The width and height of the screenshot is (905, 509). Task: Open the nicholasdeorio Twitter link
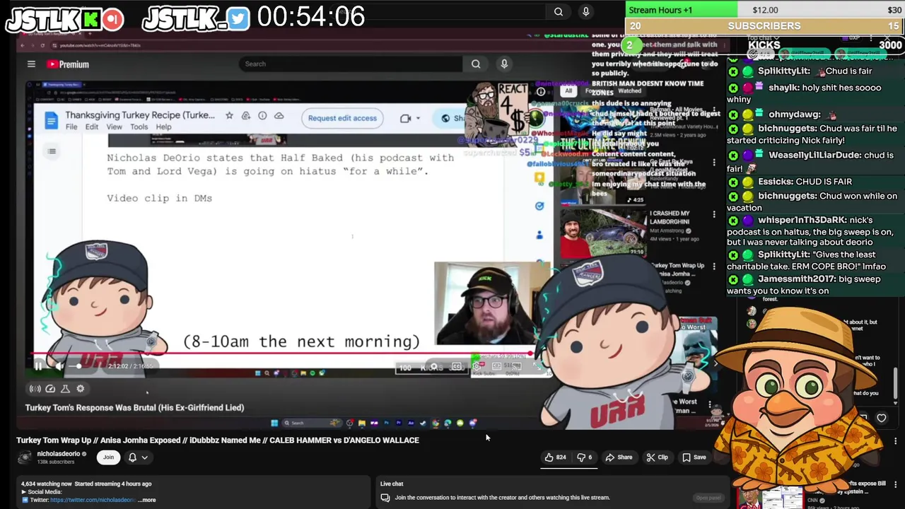coord(92,500)
